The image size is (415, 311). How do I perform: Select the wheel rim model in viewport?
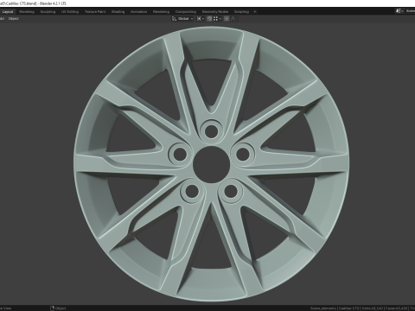(x=211, y=164)
